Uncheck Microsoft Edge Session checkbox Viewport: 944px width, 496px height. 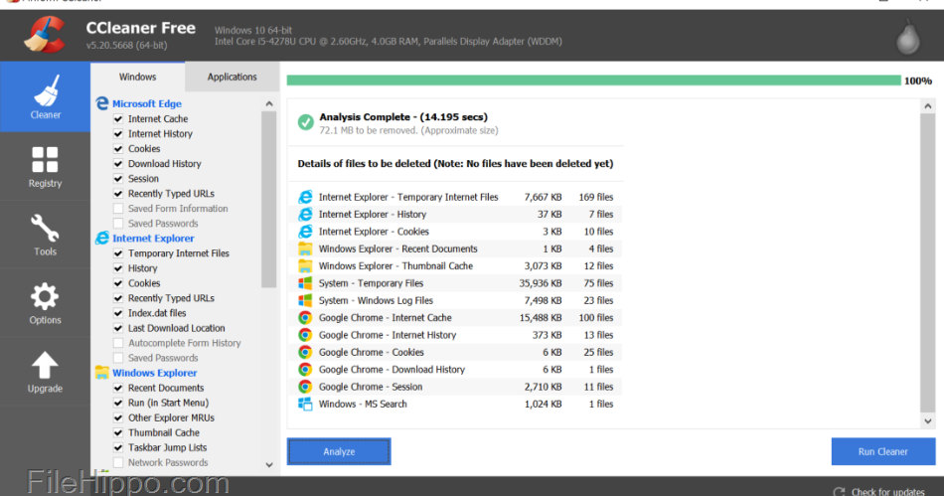[118, 179]
